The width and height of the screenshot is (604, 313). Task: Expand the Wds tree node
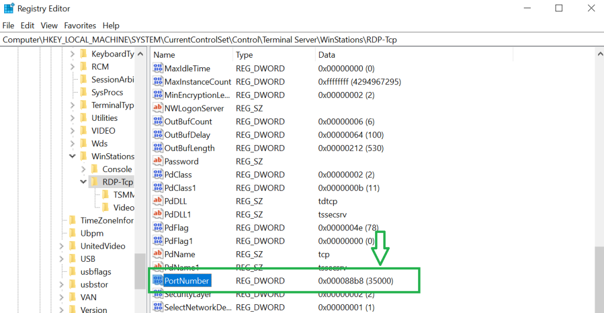[73, 144]
